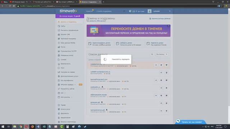Open Домены и поддомены in sidebar
This screenshot has height=129, width=230.
(x=69, y=22)
